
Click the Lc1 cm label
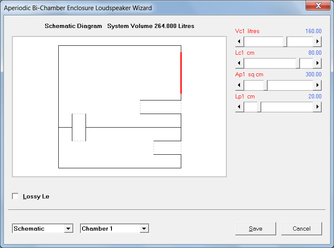[x=245, y=53]
